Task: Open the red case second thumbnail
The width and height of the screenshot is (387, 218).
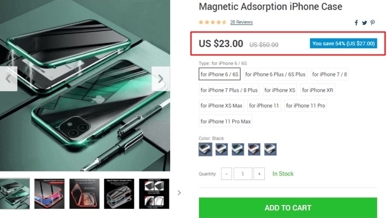Action: (50, 194)
